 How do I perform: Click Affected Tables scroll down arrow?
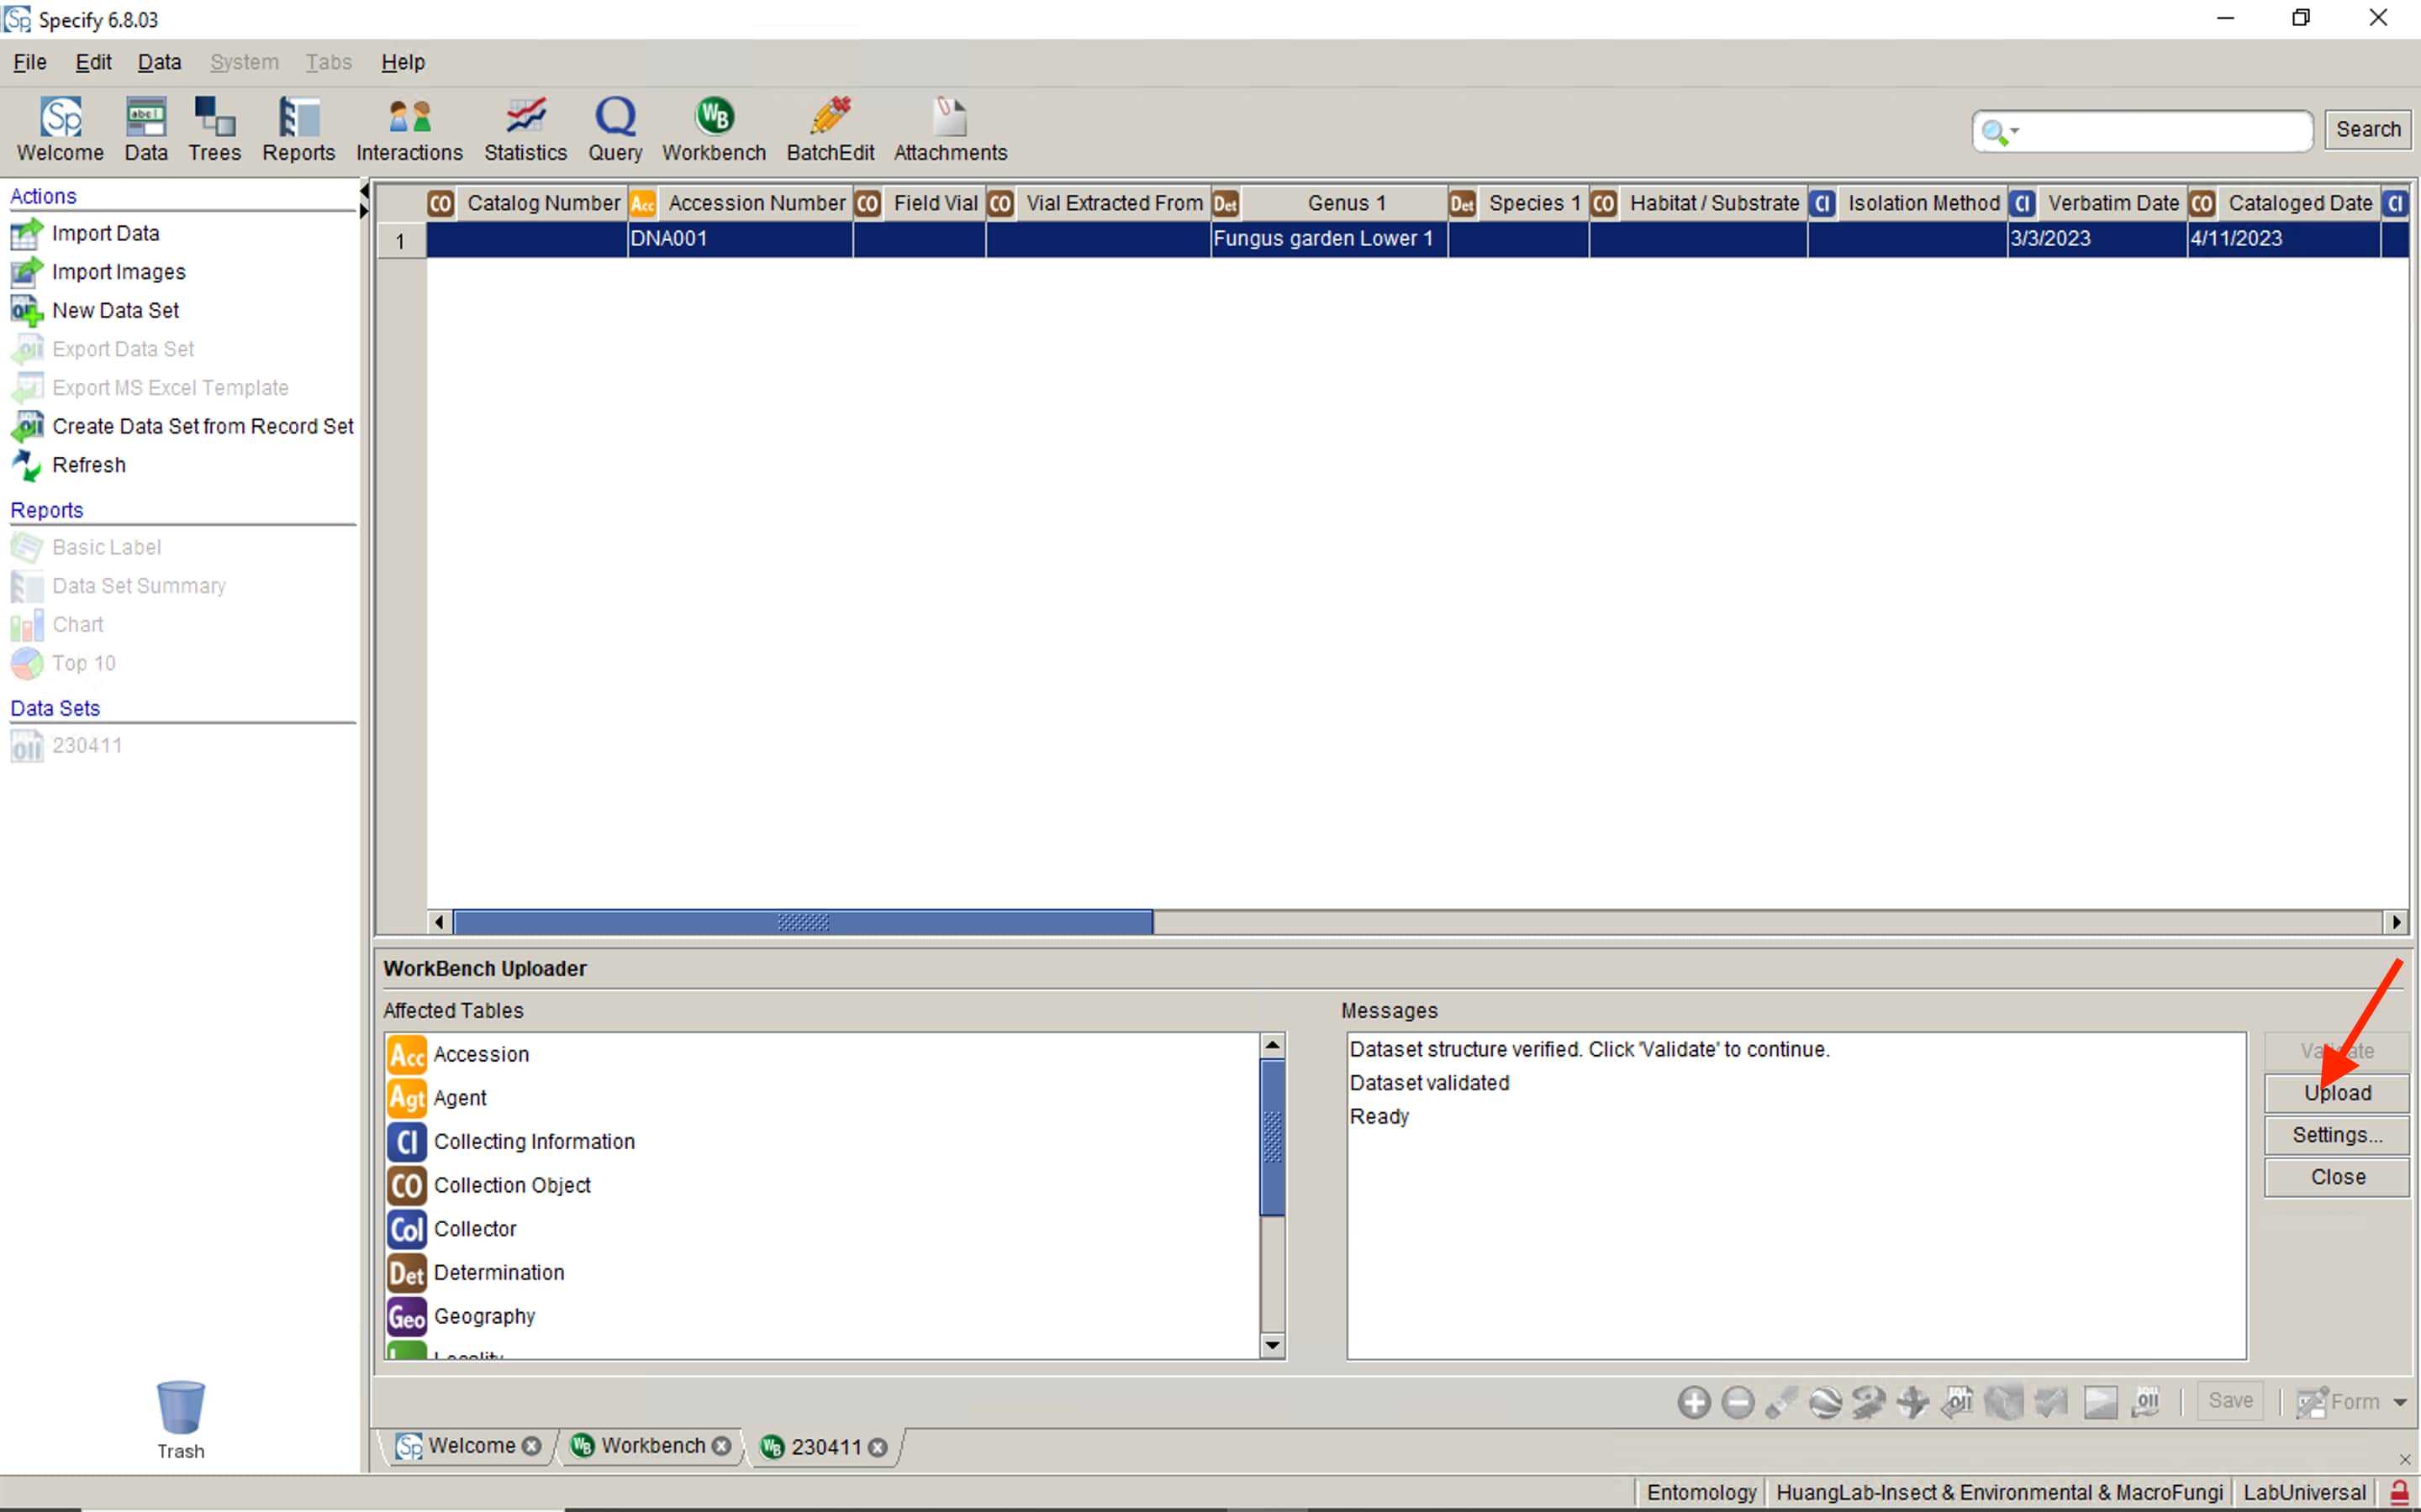1272,1345
